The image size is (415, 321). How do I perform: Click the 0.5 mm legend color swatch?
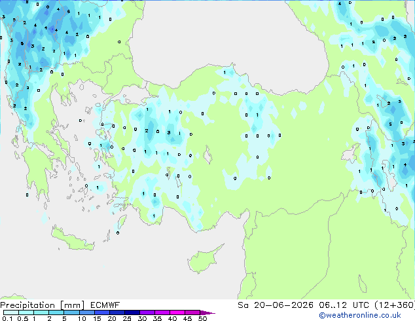26,312
